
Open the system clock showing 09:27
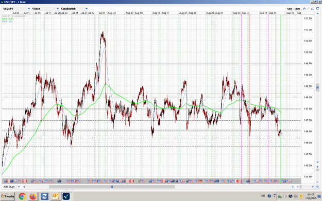click(311, 196)
